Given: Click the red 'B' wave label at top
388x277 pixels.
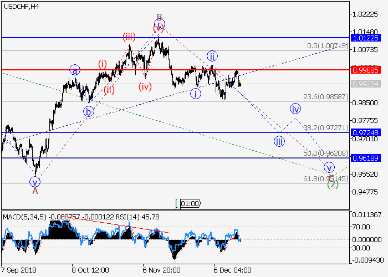Looking at the screenshot, I should click(159, 17).
